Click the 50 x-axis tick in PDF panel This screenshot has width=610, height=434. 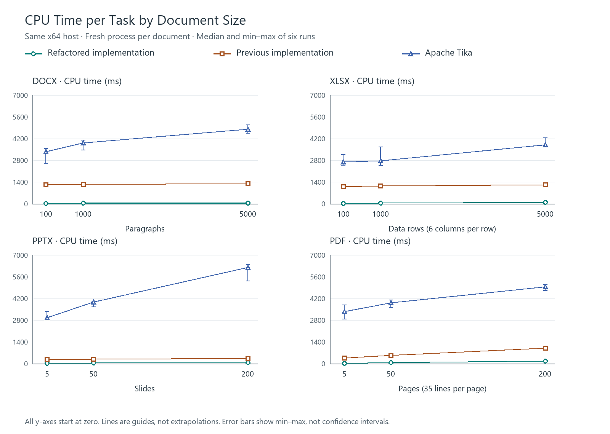pos(391,374)
